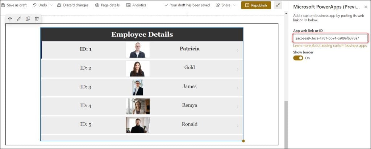Screen dimensions: 371x149
Task: Close the Microsoft PowerApps pane
Action: tap(366, 7)
